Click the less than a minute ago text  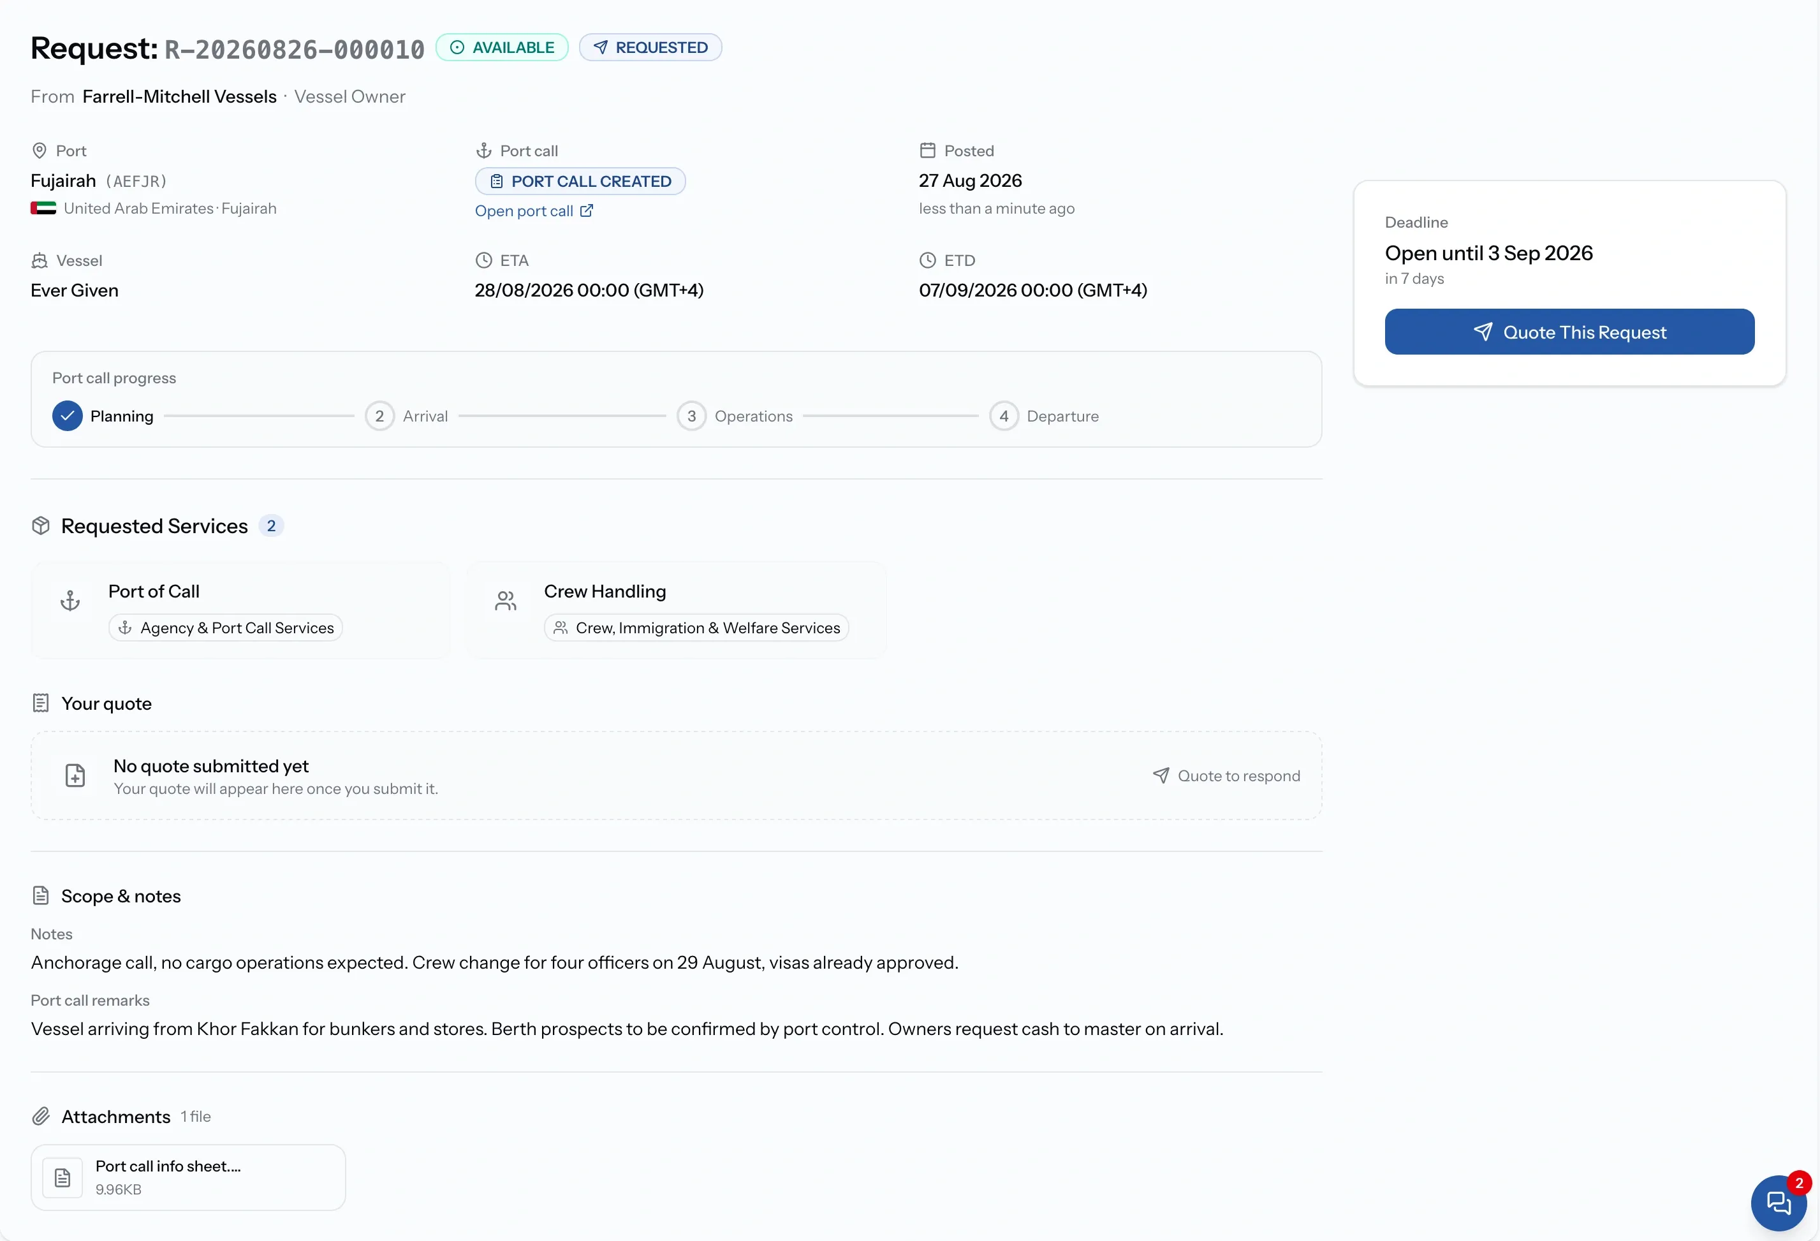click(x=996, y=209)
